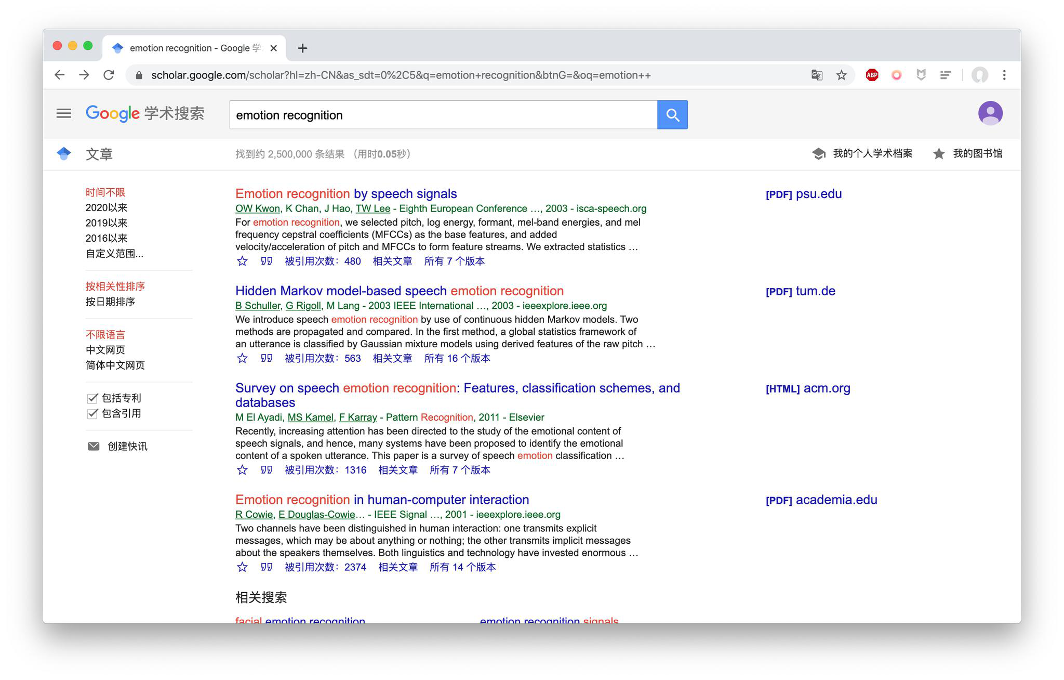Screen dimensions: 1064x680
Task: Open 自定义范围 custom range
Action: (114, 254)
